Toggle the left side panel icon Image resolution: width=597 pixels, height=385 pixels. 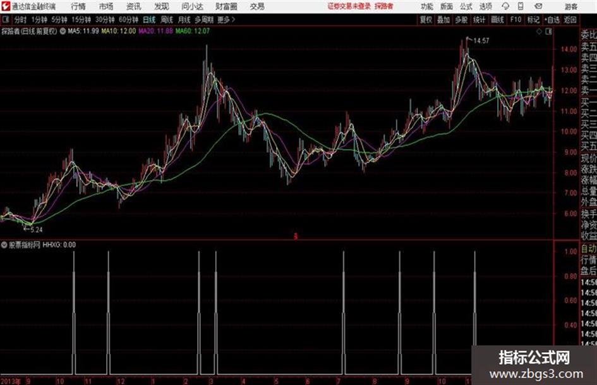click(x=5, y=20)
